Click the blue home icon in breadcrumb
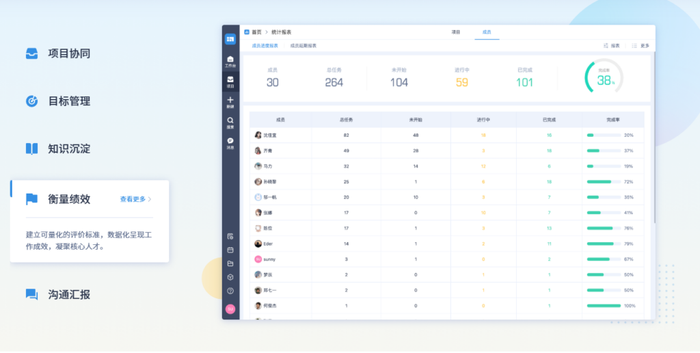Image resolution: width=700 pixels, height=353 pixels. click(x=246, y=32)
